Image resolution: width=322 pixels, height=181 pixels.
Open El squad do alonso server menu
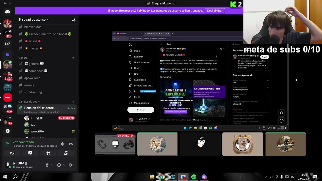tap(33, 19)
